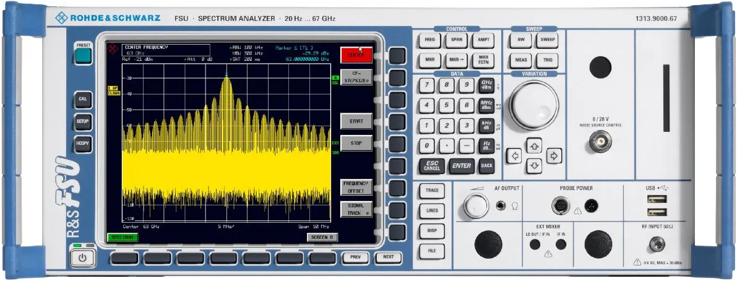Click the MKR arrow (marker-to) key
Screen dimensions: 737x281
(x=457, y=61)
